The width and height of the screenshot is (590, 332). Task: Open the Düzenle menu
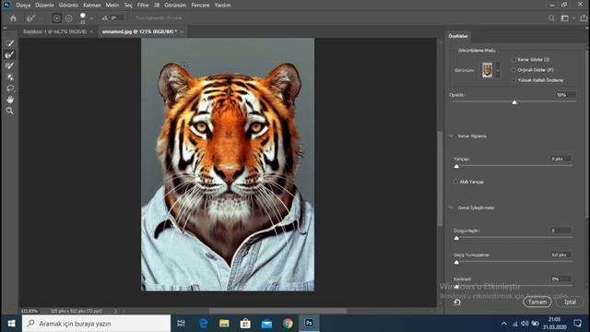coord(45,6)
